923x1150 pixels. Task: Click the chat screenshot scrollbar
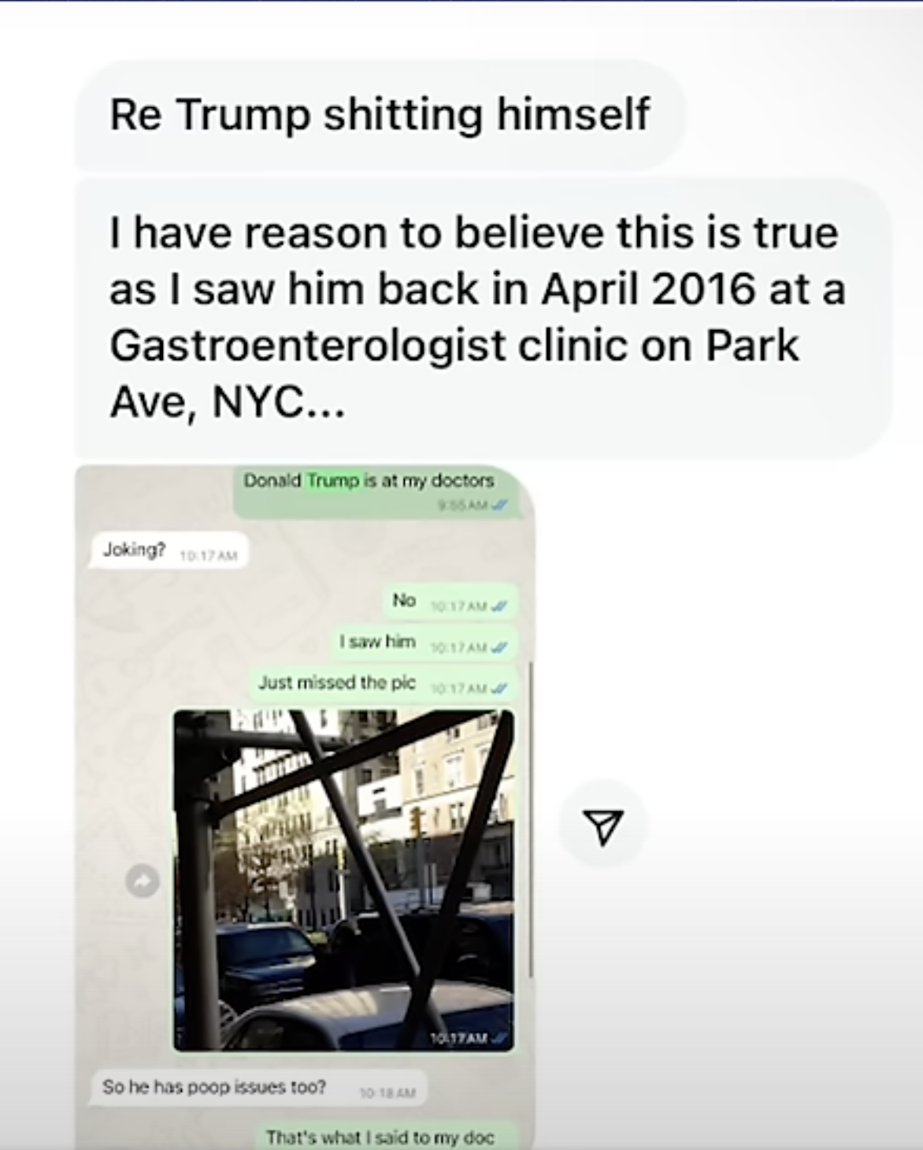pyautogui.click(x=532, y=821)
